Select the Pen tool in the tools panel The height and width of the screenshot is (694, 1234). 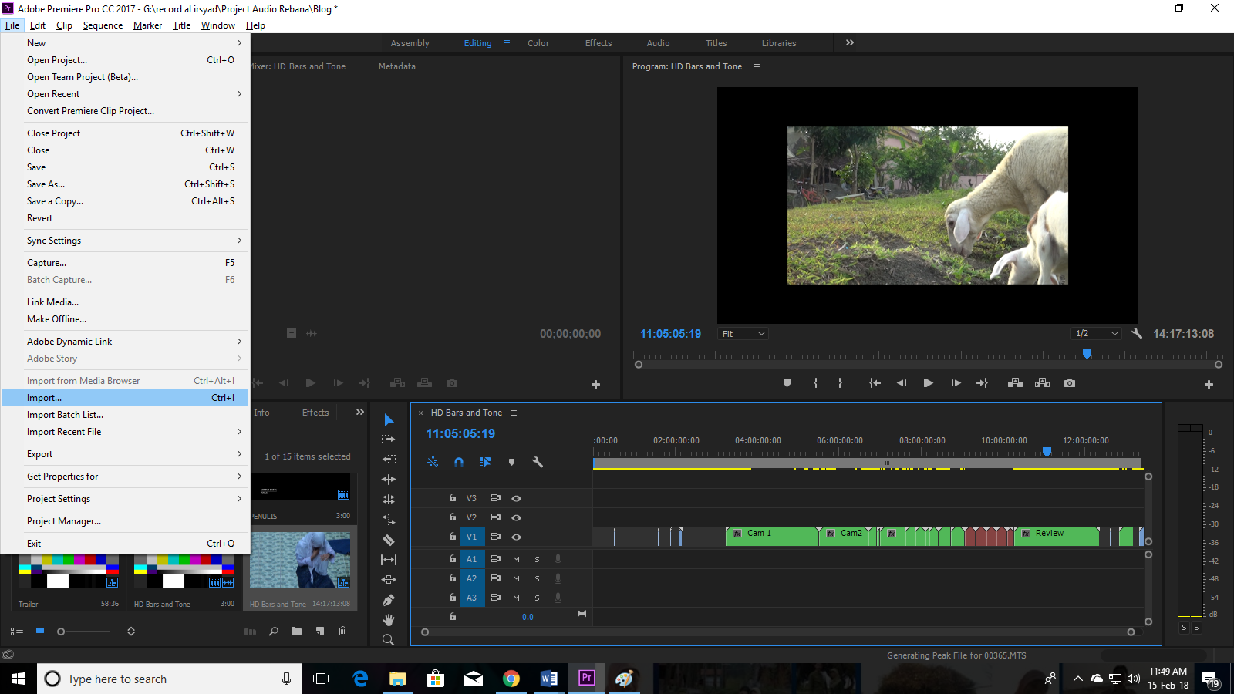[389, 600]
